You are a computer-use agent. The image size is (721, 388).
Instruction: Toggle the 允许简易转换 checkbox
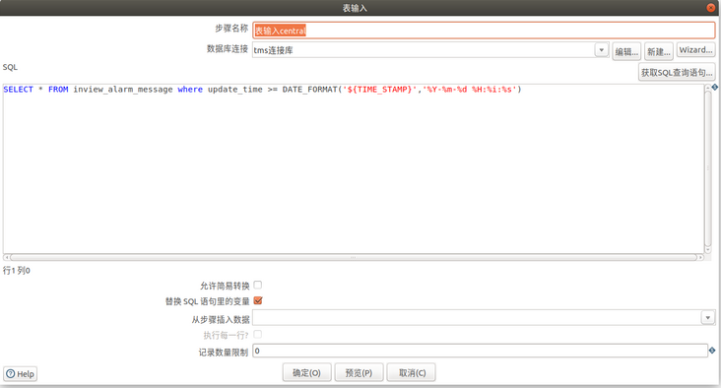[x=257, y=285]
